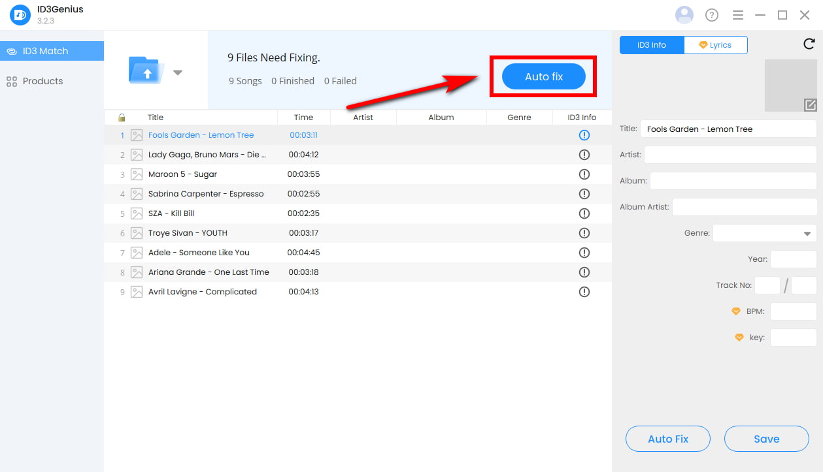Screen dimensions: 823x472
Task: Click the cover thumbnail icon for Adele row
Action: click(137, 253)
